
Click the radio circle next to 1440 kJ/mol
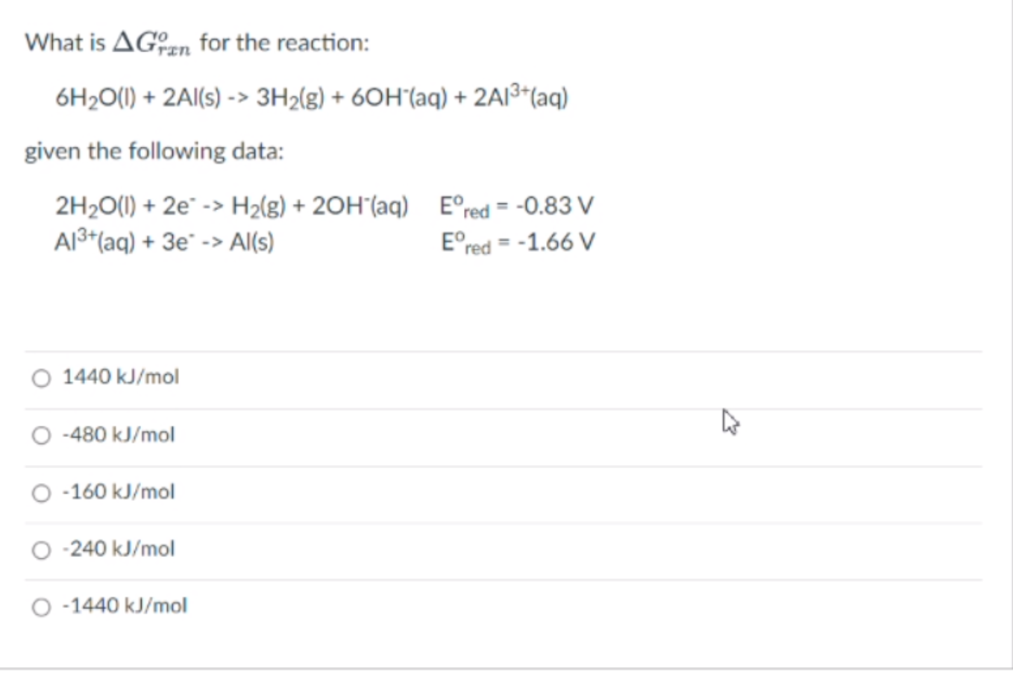click(x=40, y=377)
